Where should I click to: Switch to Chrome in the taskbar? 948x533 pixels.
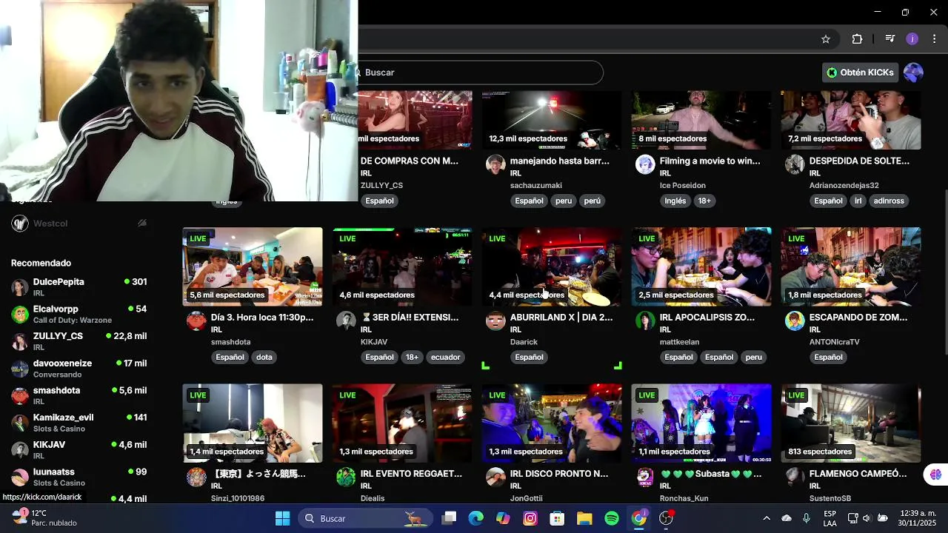pyautogui.click(x=639, y=518)
